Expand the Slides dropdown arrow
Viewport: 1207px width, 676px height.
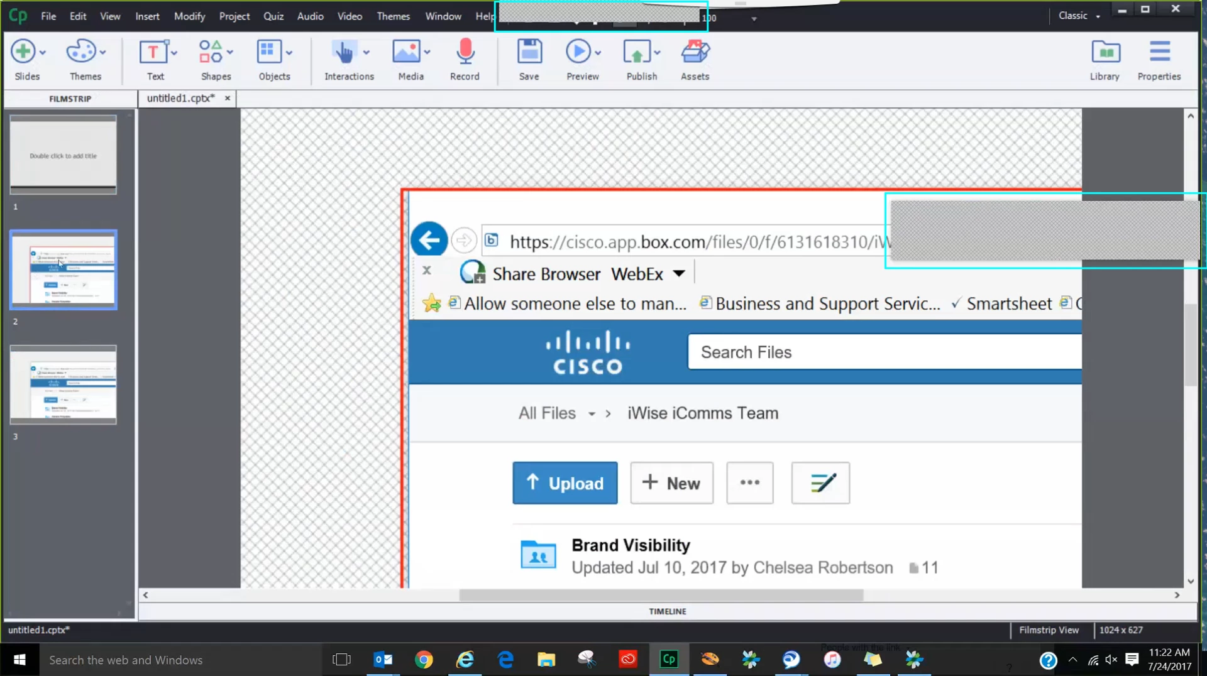pos(43,53)
